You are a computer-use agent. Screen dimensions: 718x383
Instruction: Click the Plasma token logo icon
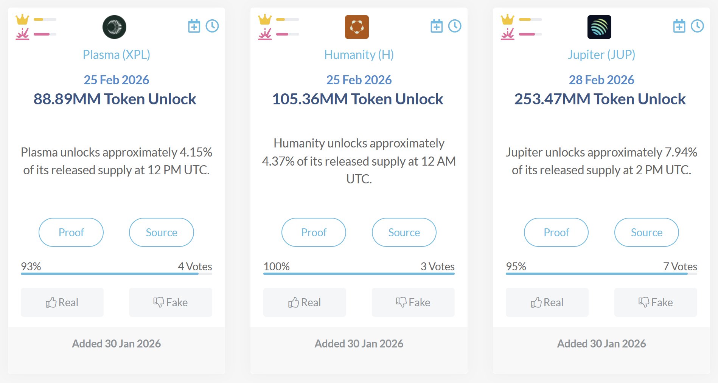point(114,27)
